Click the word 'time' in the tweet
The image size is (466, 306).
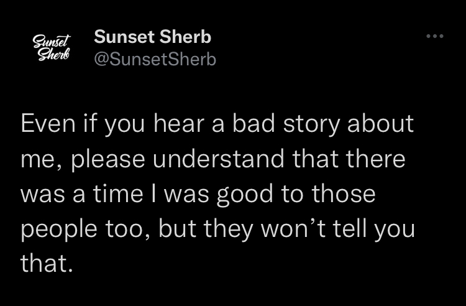[x=118, y=193]
